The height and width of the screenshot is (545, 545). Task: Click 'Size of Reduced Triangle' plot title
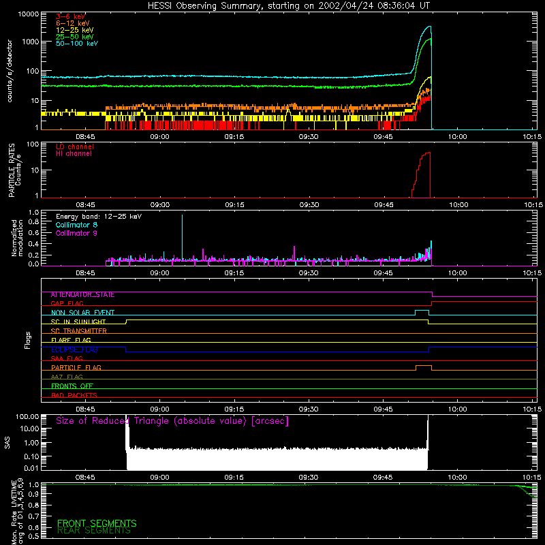pyautogui.click(x=172, y=421)
